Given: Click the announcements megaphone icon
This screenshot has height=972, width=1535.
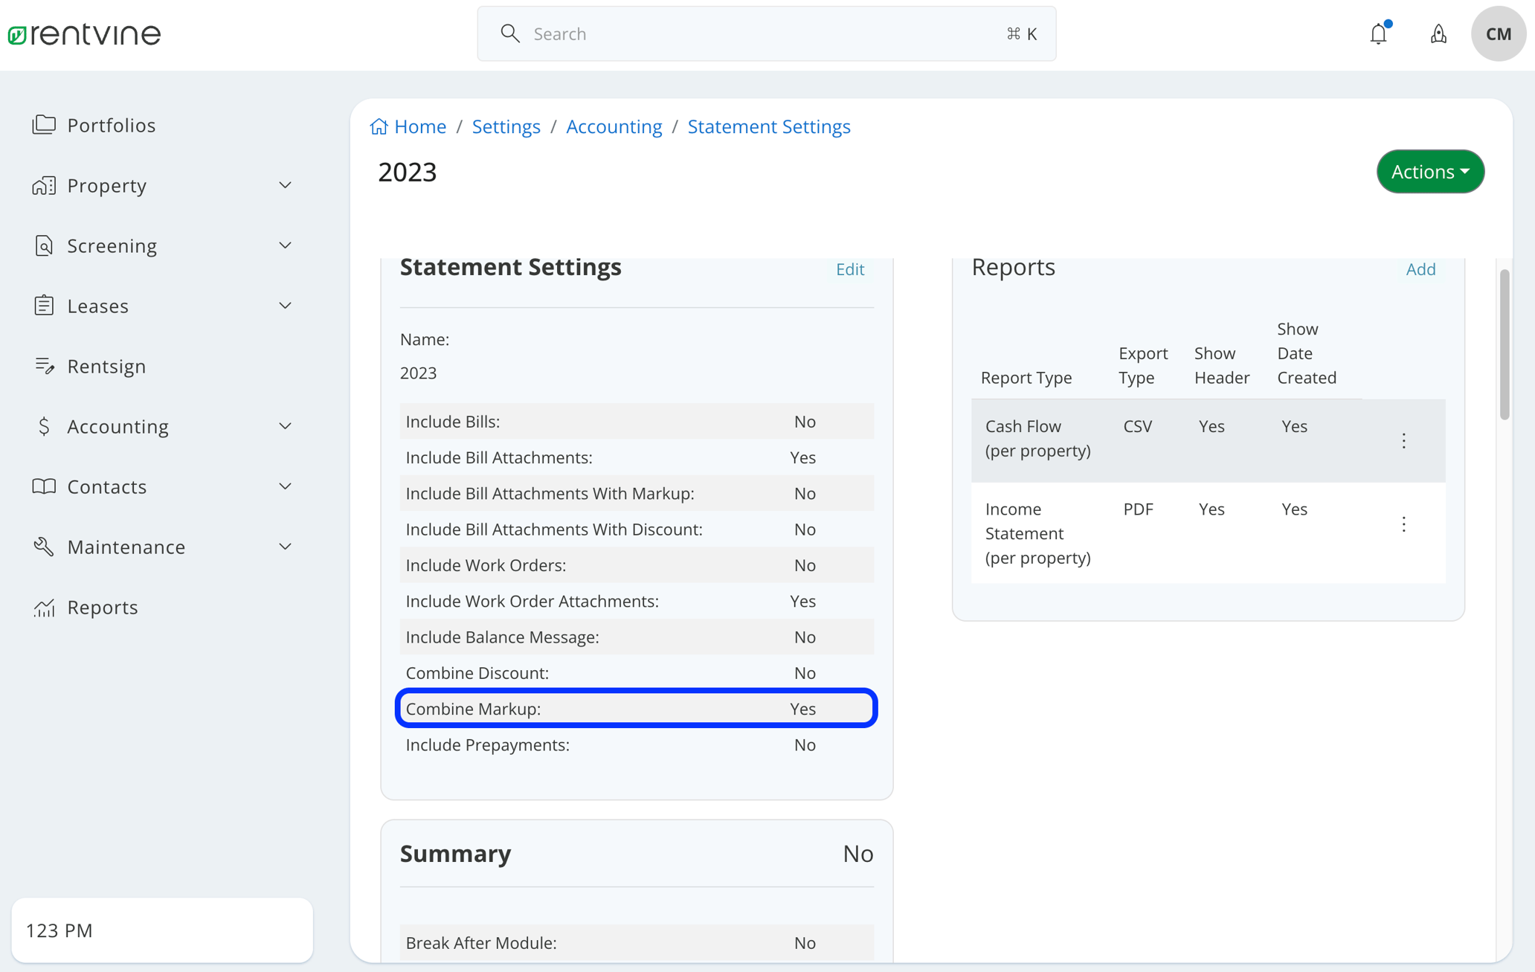Looking at the screenshot, I should (1438, 33).
